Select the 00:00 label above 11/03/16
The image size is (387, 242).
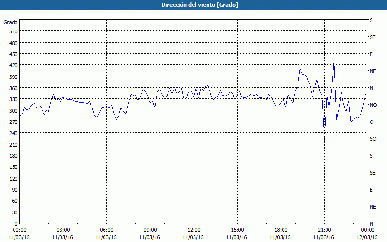[x=19, y=230]
